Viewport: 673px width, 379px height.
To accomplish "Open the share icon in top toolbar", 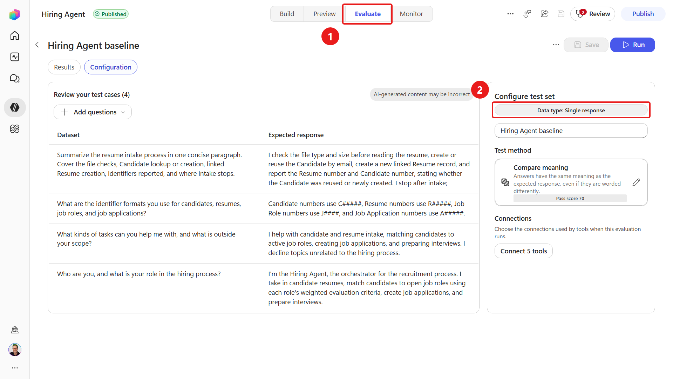I will 544,14.
